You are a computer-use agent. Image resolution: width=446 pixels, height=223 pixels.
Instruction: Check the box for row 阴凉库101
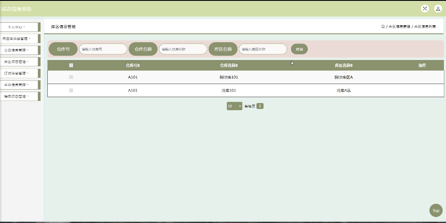coord(71,77)
